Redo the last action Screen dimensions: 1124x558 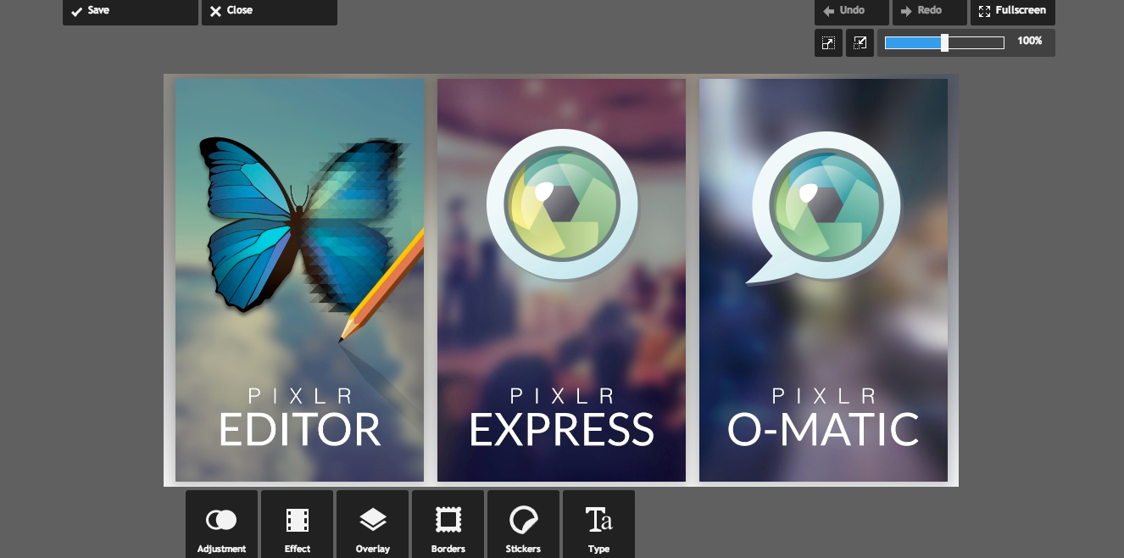[x=930, y=12]
